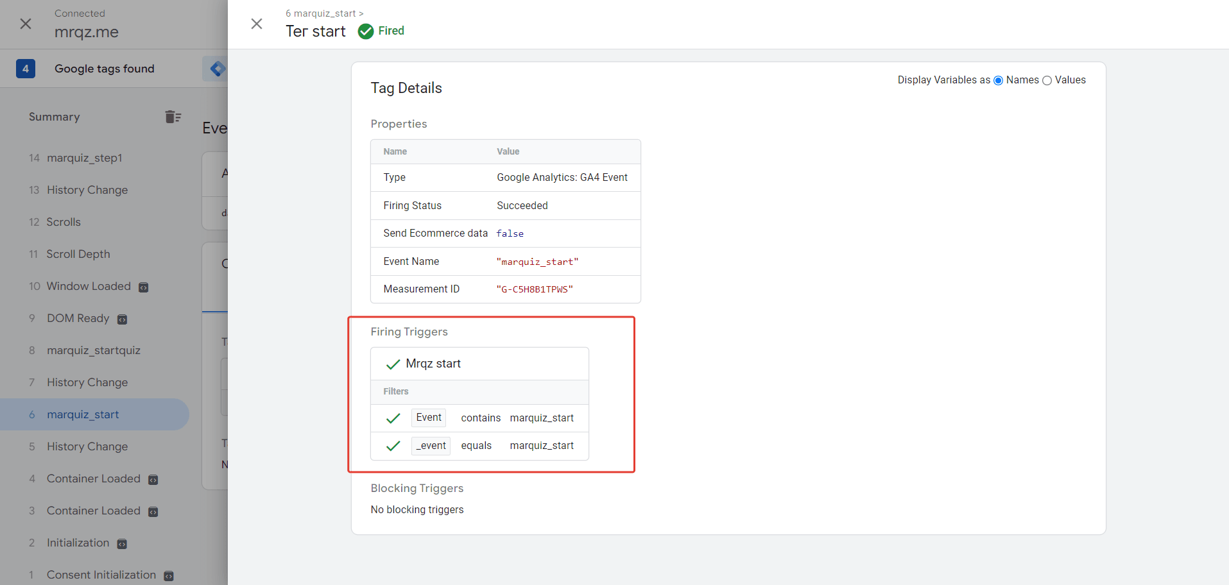Click marquiz_start value in contains filter
The height and width of the screenshot is (585, 1229).
click(x=542, y=418)
